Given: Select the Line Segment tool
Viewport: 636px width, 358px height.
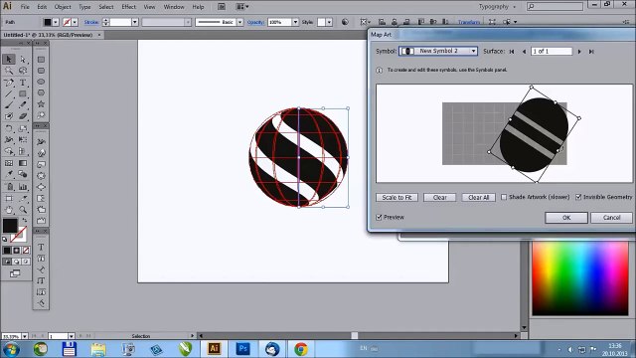Looking at the screenshot, I should [9, 93].
